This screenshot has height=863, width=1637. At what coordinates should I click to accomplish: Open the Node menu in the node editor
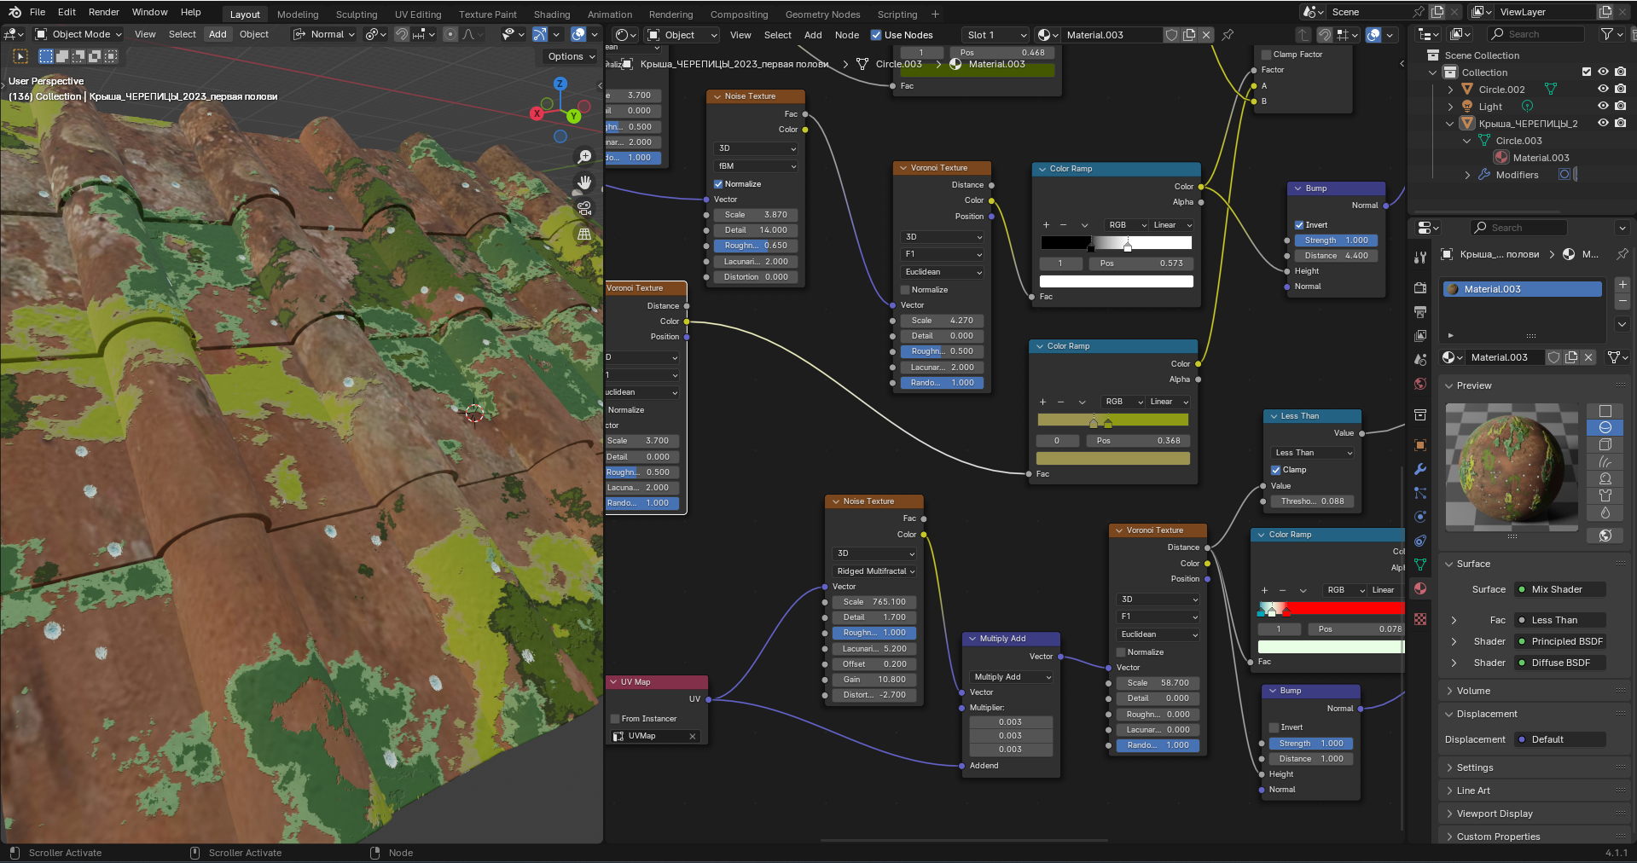(847, 35)
